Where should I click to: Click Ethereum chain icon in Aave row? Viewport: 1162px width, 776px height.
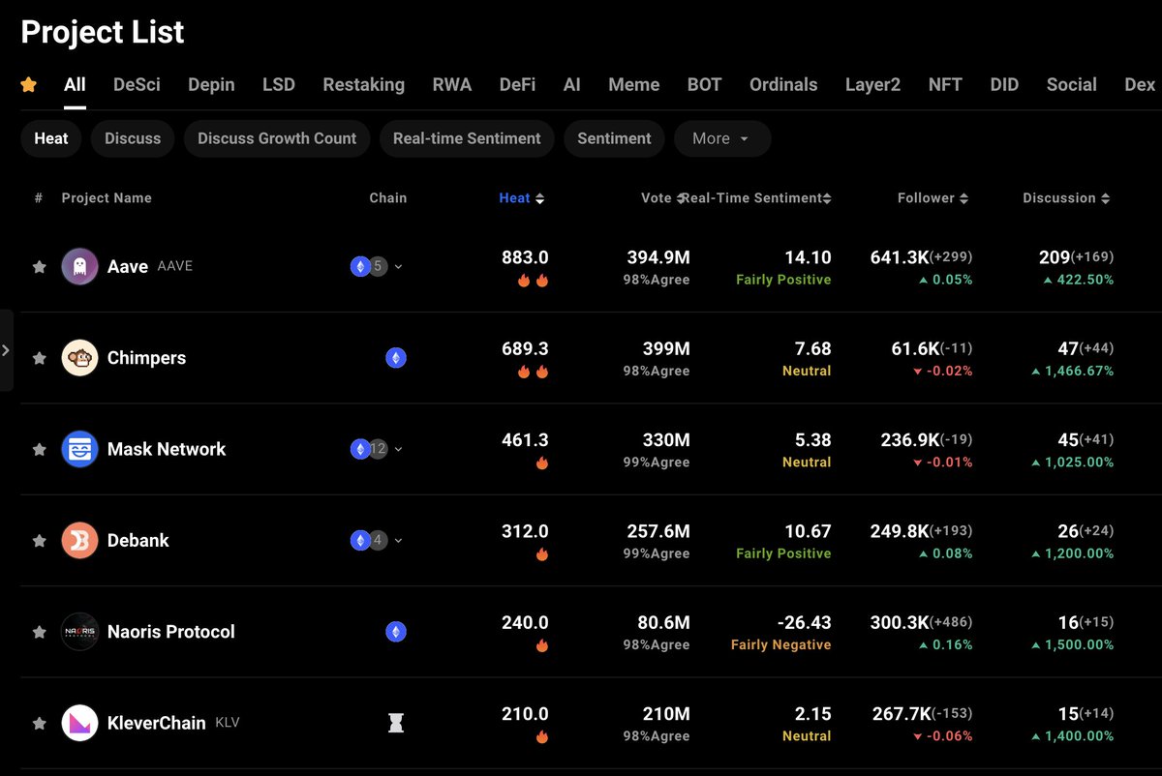[360, 266]
